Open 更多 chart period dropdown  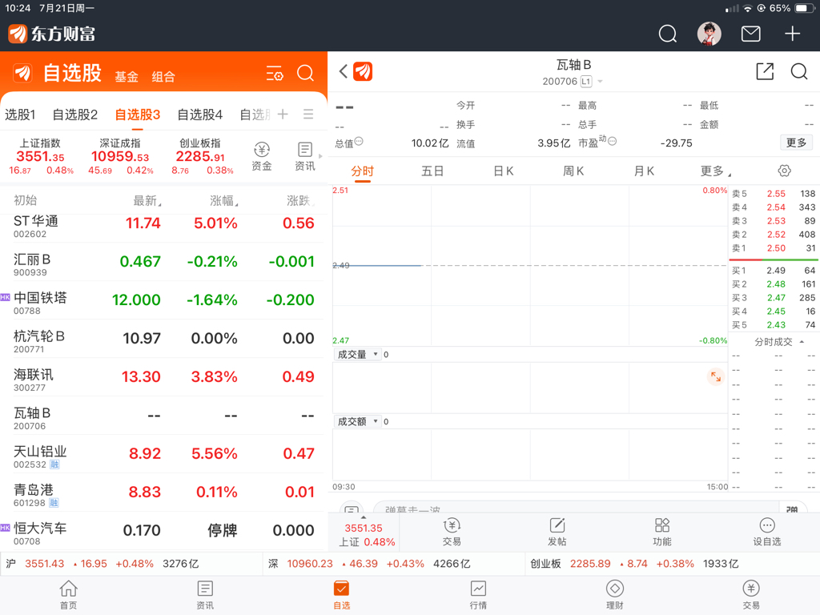pyautogui.click(x=715, y=171)
